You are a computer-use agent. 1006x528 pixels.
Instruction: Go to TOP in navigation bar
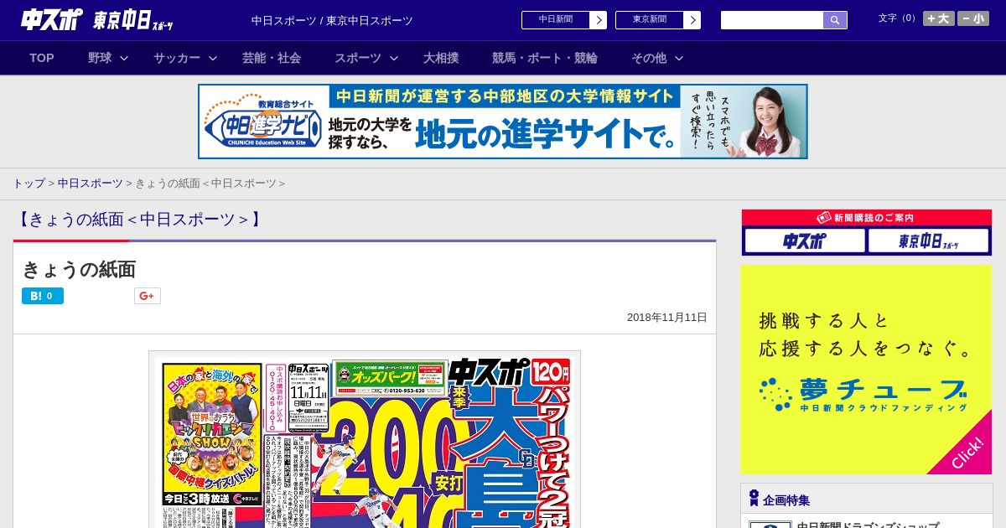pos(42,58)
